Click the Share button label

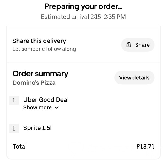142,45
